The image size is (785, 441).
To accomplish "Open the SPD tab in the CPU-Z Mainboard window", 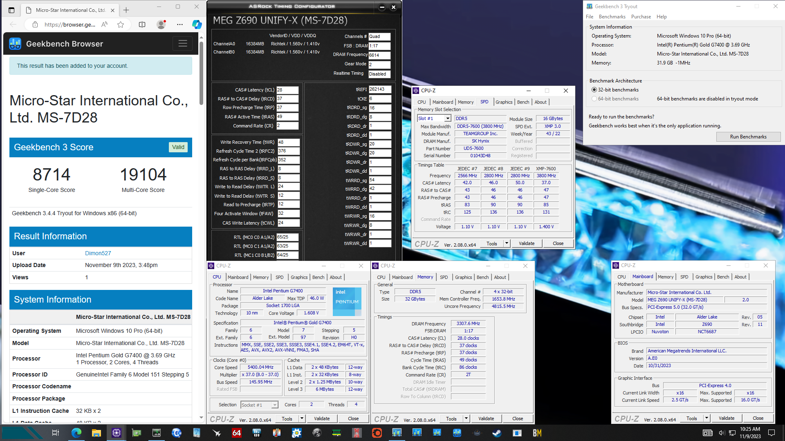I will tap(684, 277).
